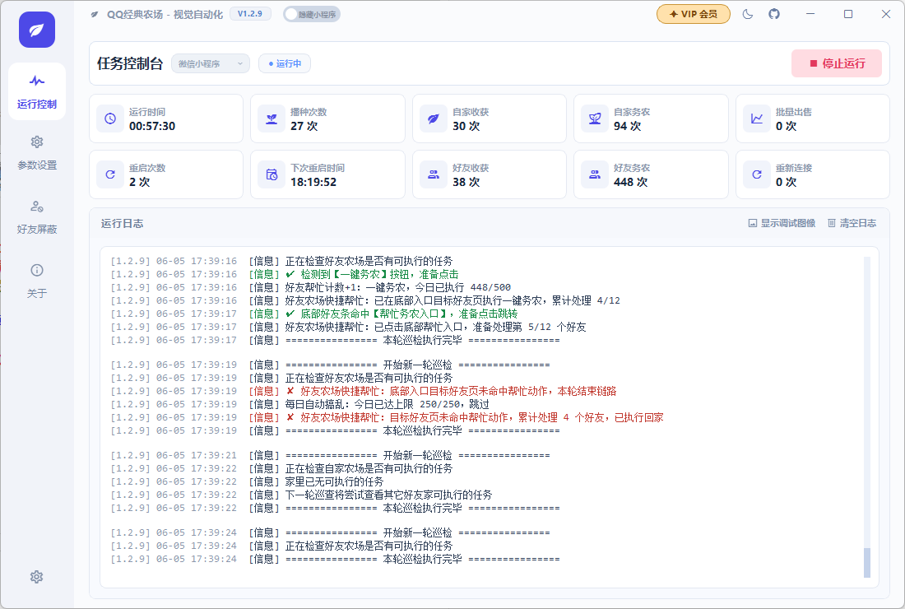Click the 38 次 好友收获 value

coord(466,183)
